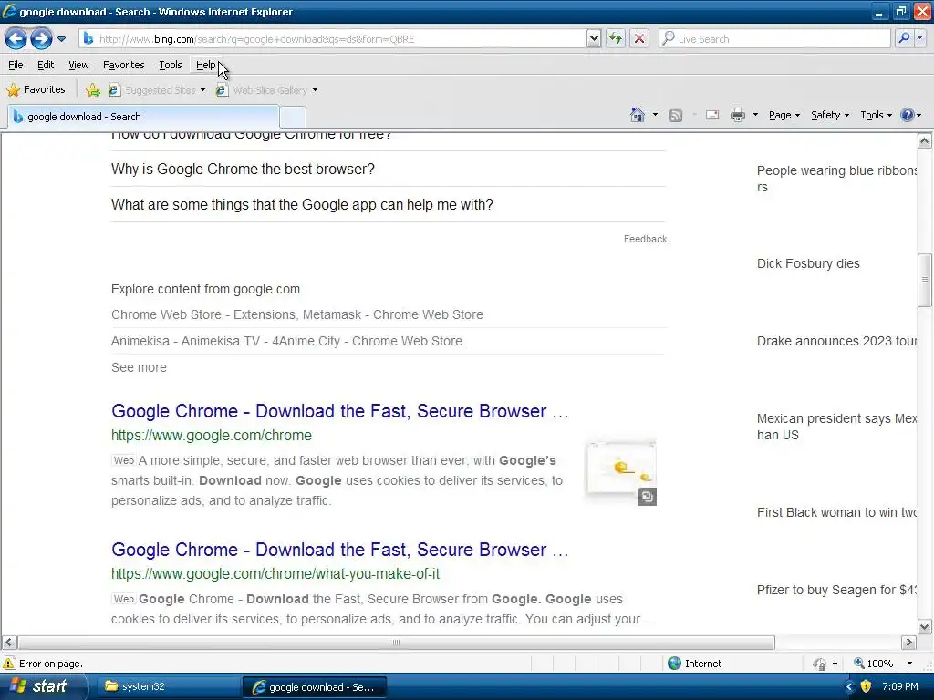Open 'Why is Google Chrome the best browser?'

point(243,169)
